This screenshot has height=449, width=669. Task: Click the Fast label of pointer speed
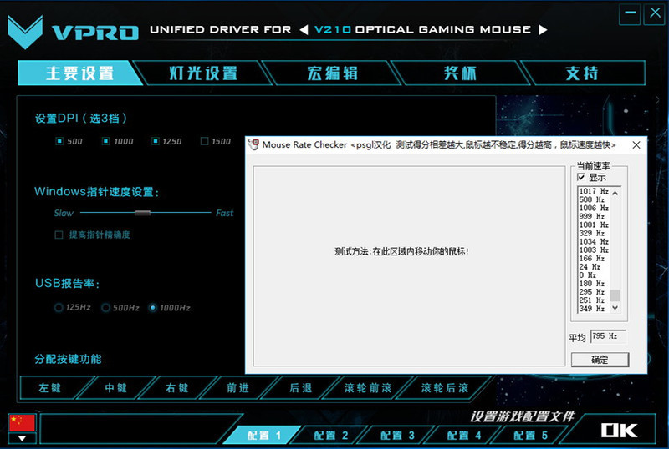[x=224, y=213]
